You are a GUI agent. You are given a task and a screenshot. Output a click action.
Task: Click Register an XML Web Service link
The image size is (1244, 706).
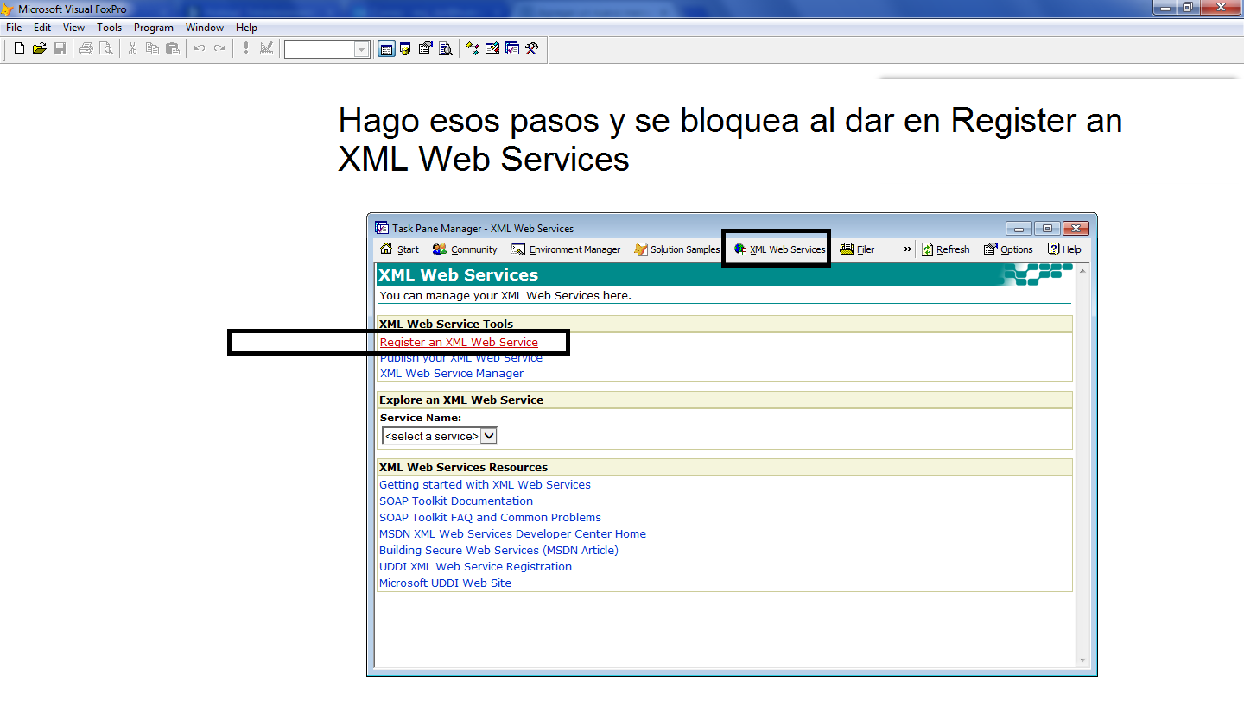459,343
